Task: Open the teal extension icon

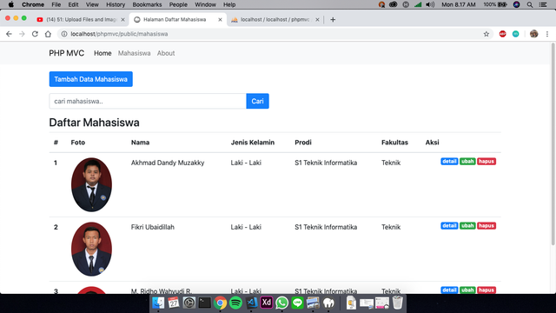Action: pyautogui.click(x=515, y=34)
